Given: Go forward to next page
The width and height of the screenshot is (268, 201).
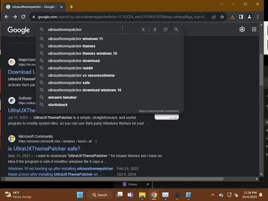Looking at the screenshot, I should pos(15,17).
